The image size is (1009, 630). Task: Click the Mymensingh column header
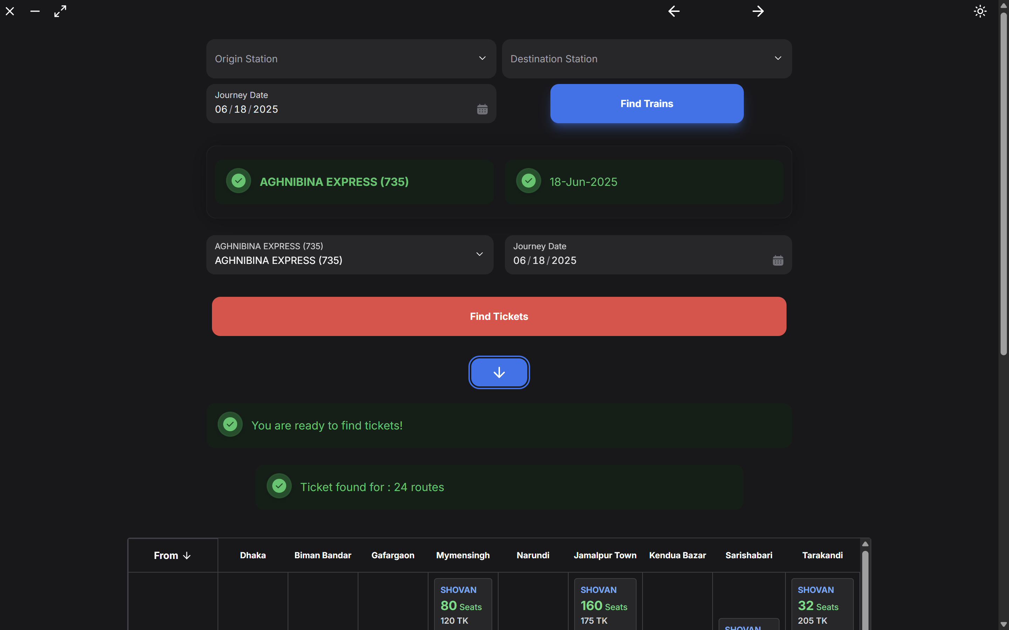pos(463,555)
